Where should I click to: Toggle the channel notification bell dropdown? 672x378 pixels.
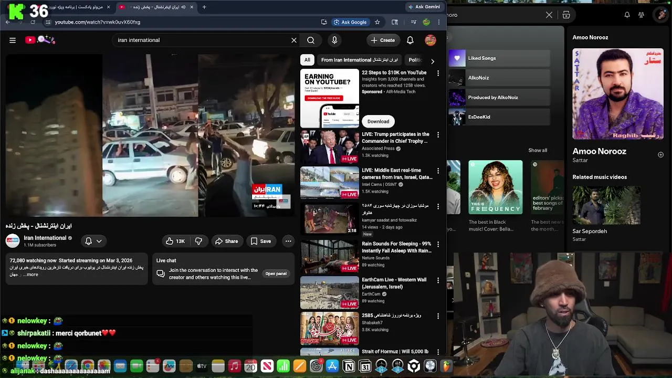93,241
